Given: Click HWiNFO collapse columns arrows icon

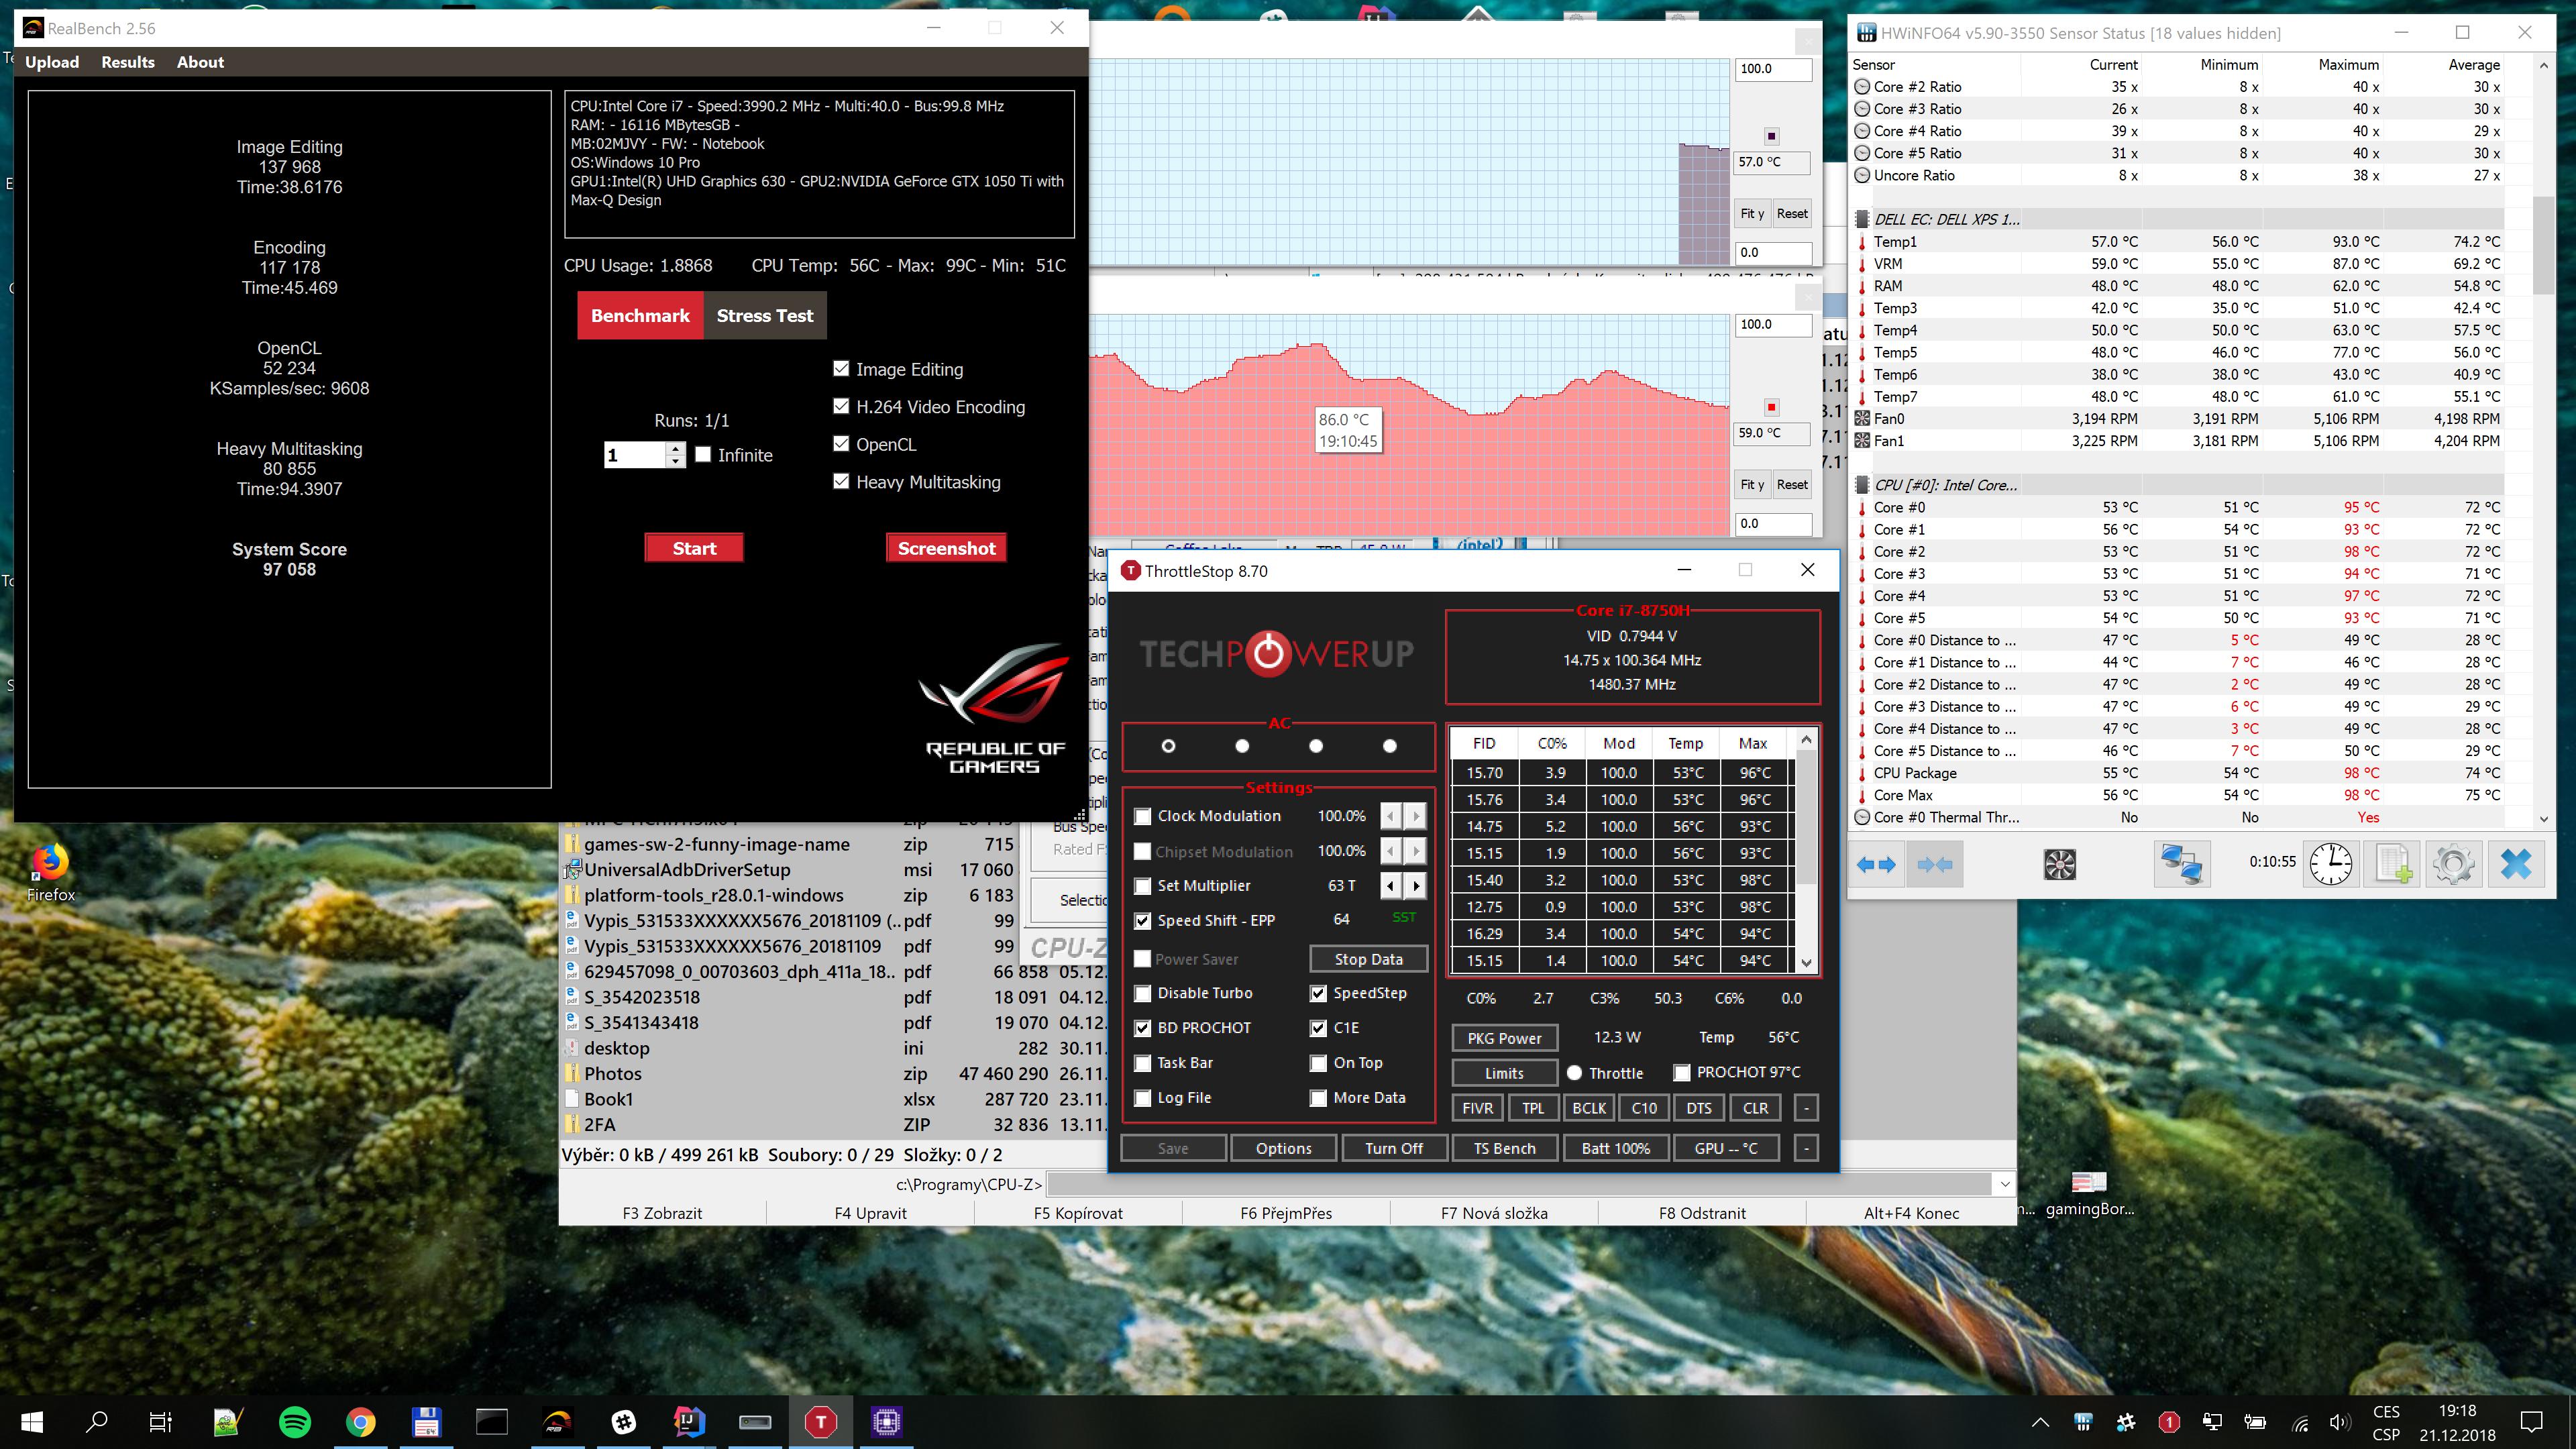Looking at the screenshot, I should (1934, 864).
